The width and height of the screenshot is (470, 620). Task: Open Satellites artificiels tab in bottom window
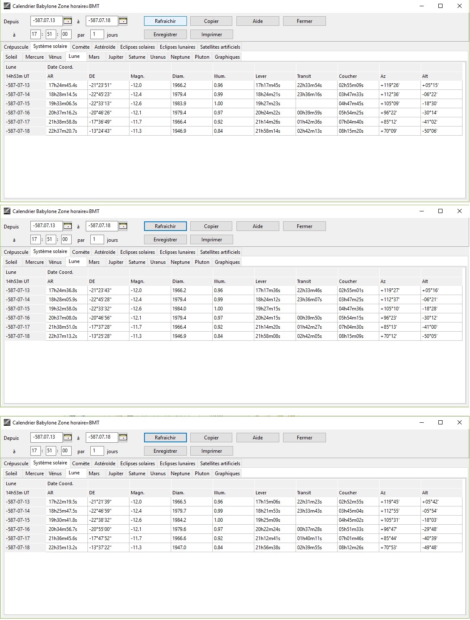(x=220, y=464)
